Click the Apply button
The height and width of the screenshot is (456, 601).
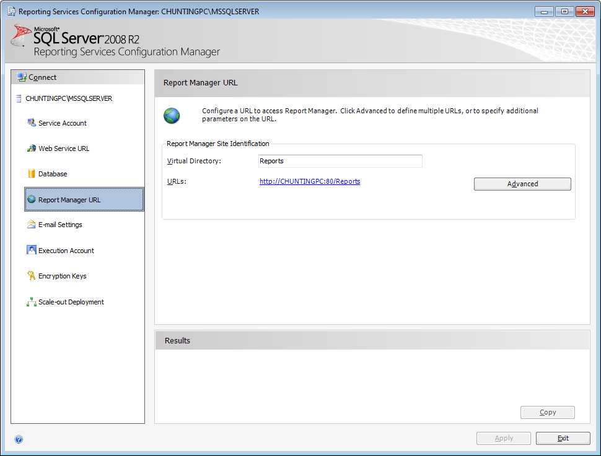tap(504, 439)
